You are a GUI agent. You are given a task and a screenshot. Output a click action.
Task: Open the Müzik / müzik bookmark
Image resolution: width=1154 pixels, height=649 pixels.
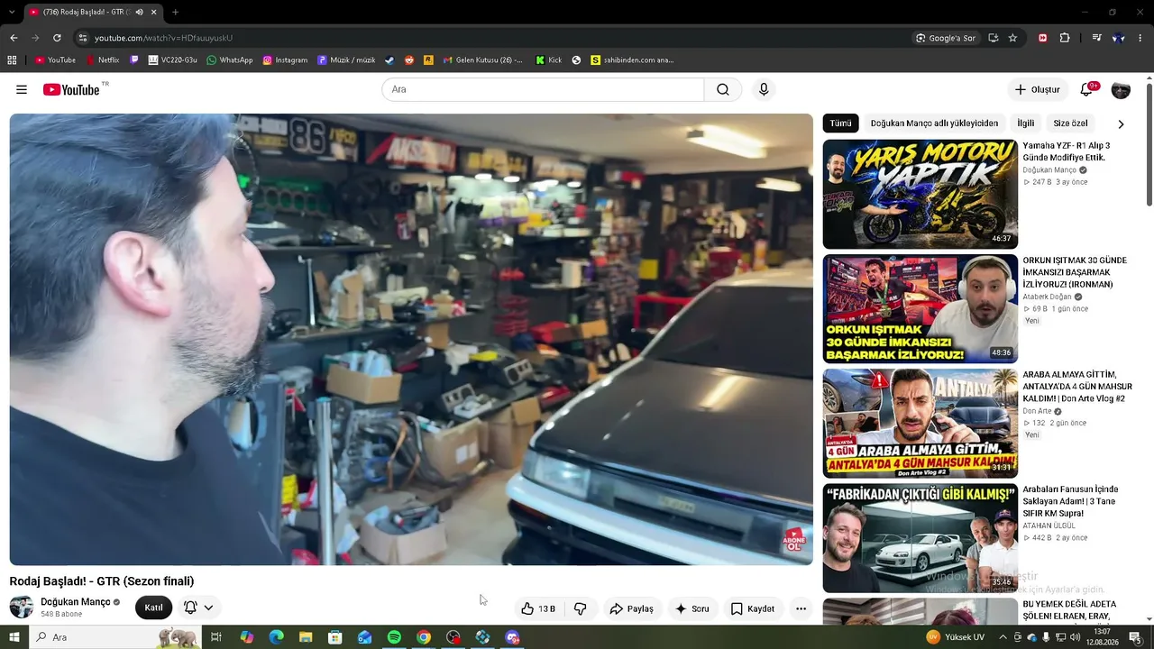click(x=346, y=60)
